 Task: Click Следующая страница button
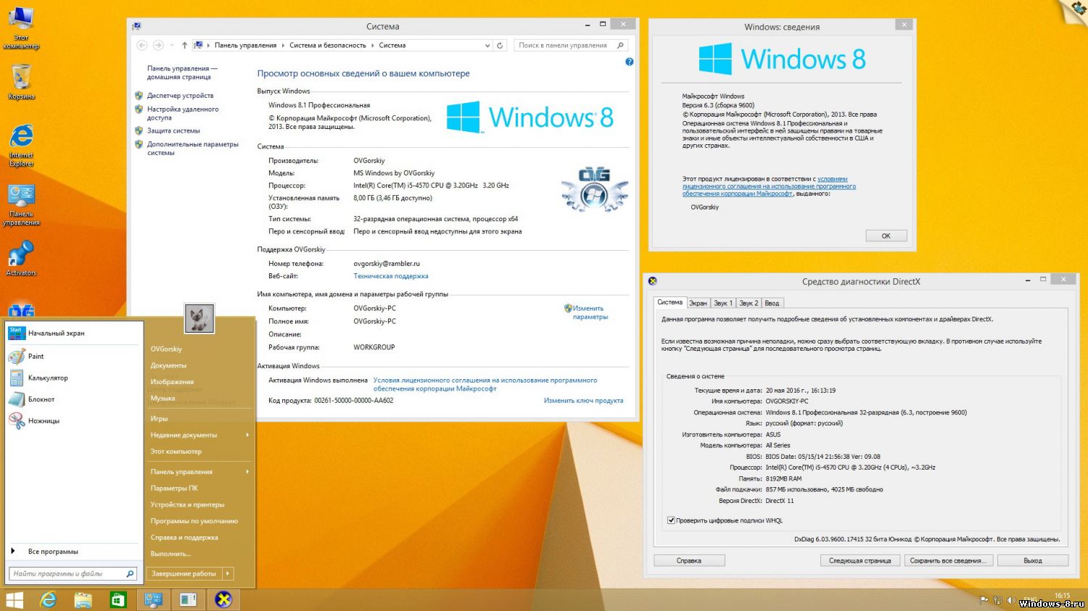860,560
